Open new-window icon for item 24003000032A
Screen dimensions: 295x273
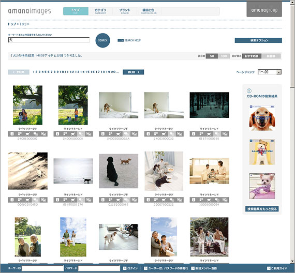pyautogui.click(x=135, y=134)
